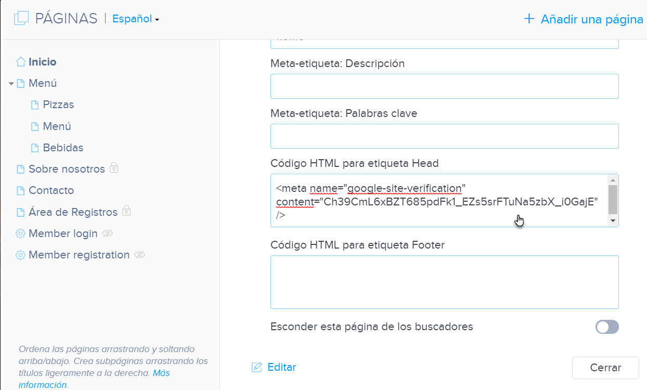Image resolution: width=647 pixels, height=390 pixels.
Task: Select the Pizzas subpage
Action: tap(58, 105)
